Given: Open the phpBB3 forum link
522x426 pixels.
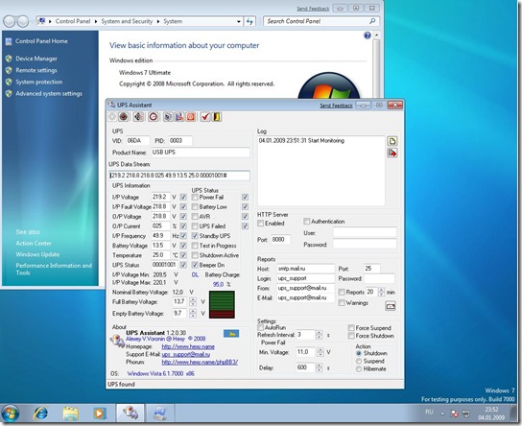Looking at the screenshot, I should click(x=200, y=362).
